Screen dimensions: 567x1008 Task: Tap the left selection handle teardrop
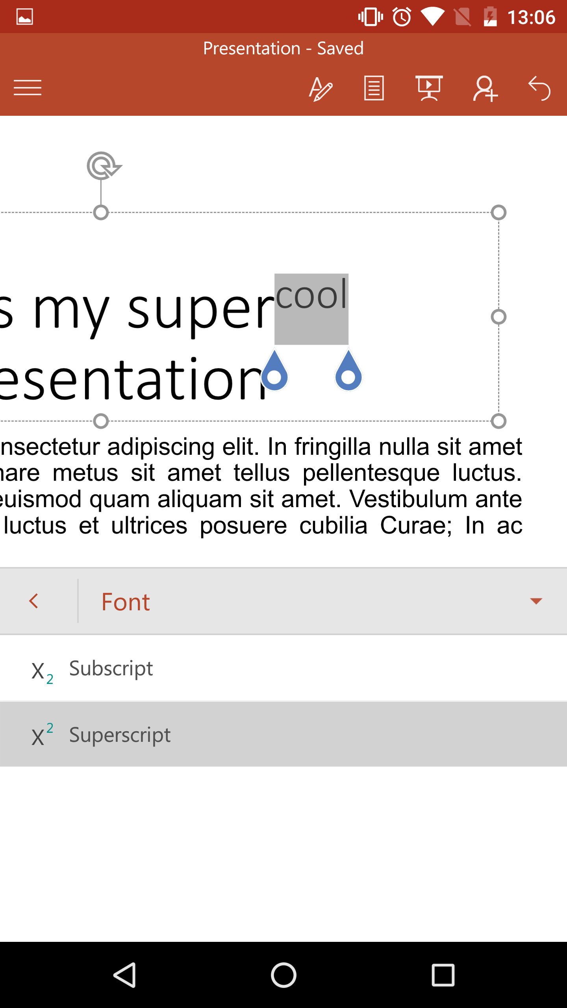[x=274, y=372]
